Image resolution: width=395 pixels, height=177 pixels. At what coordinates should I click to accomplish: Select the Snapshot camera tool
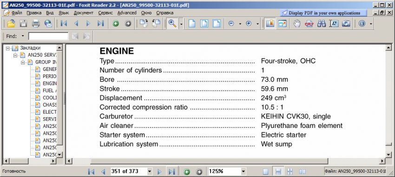[x=346, y=24]
